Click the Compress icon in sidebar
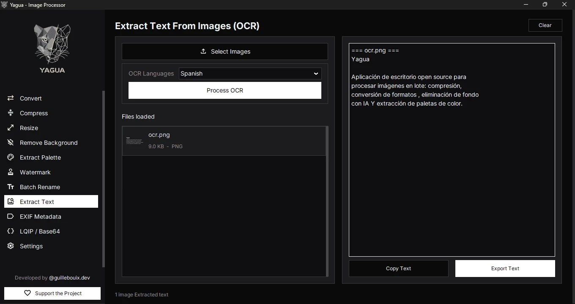The width and height of the screenshot is (575, 304). coord(11,113)
